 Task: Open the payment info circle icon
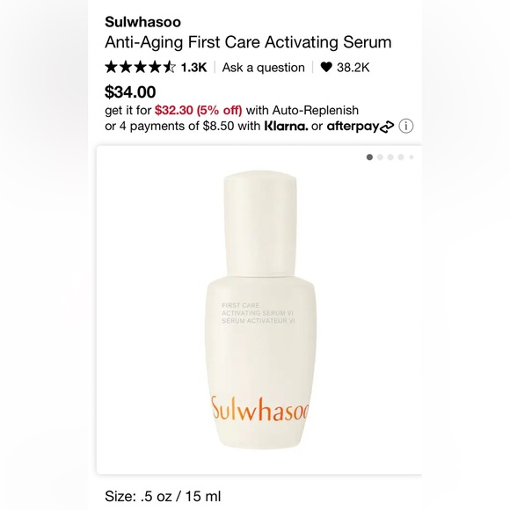point(406,126)
